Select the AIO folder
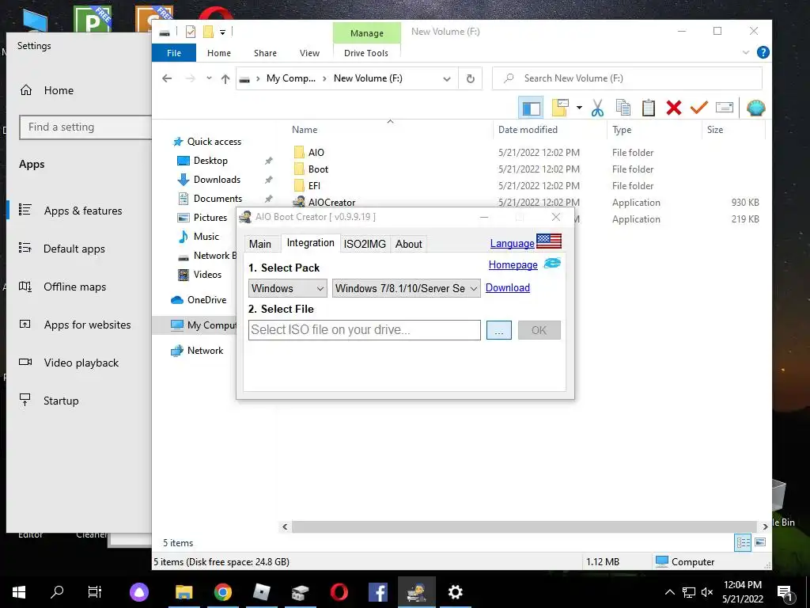The height and width of the screenshot is (608, 810). pyautogui.click(x=316, y=153)
